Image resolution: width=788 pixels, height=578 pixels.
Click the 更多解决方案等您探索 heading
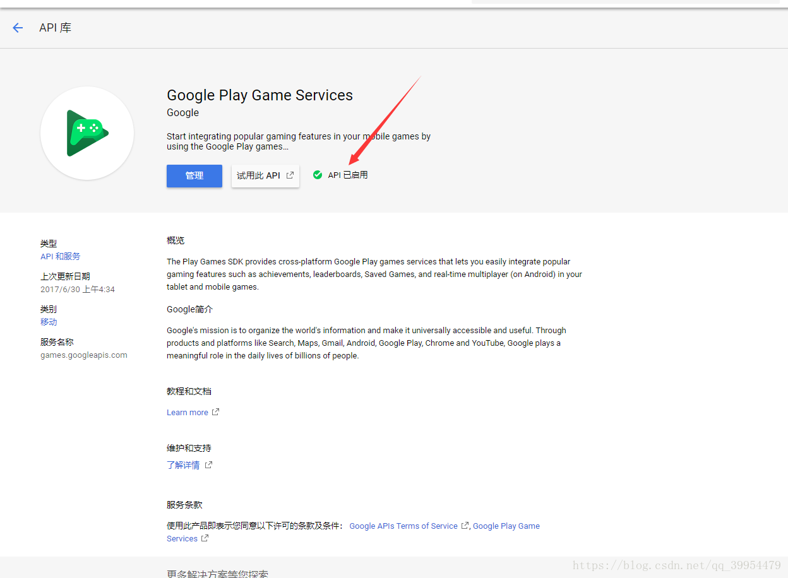pyautogui.click(x=217, y=574)
